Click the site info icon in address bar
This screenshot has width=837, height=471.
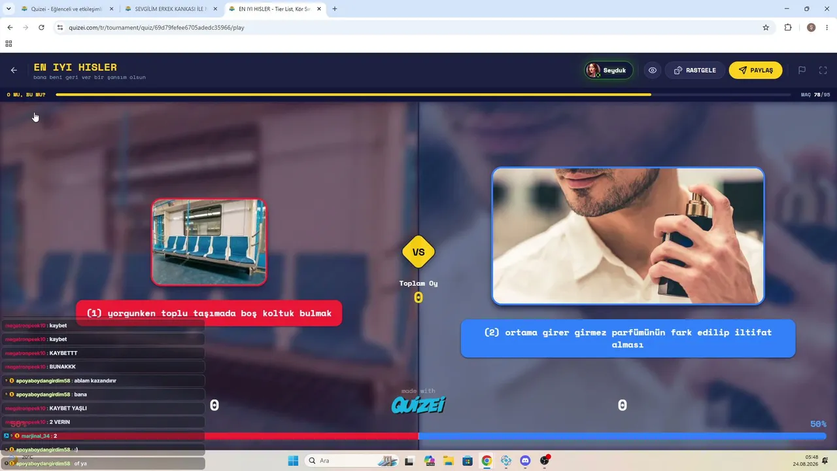pos(60,27)
